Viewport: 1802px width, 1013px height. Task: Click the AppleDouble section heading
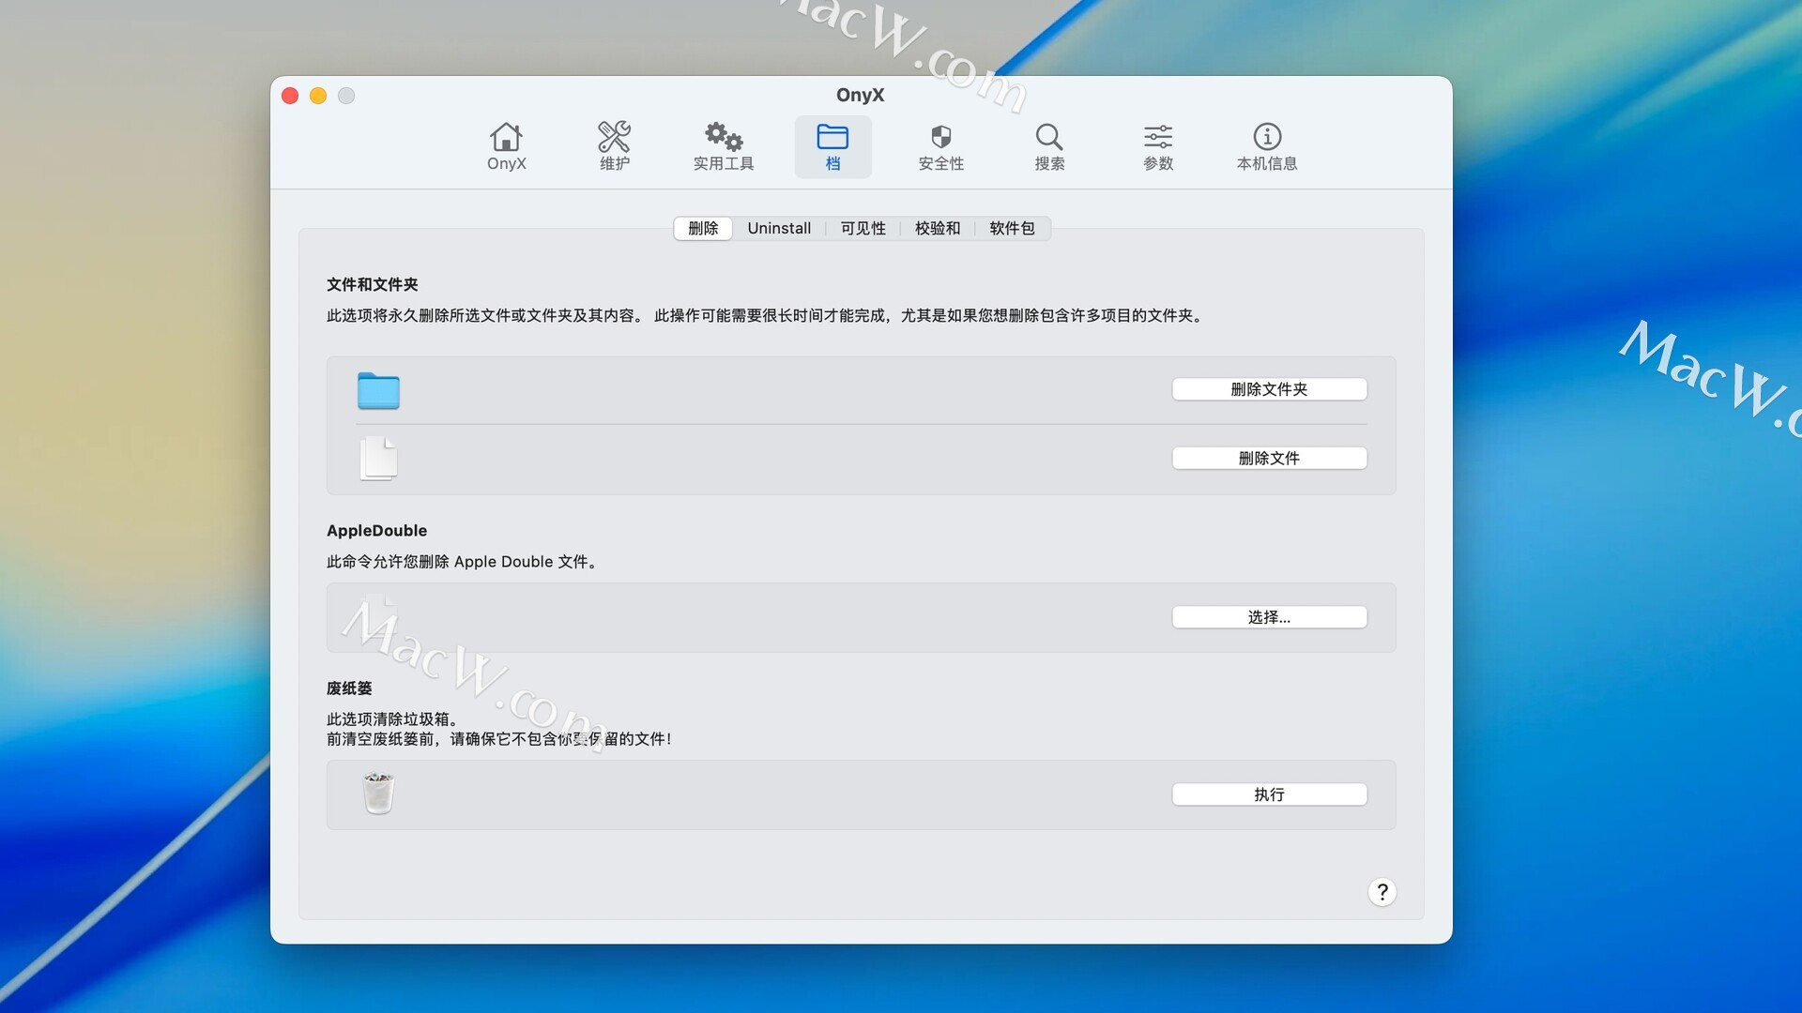[376, 530]
